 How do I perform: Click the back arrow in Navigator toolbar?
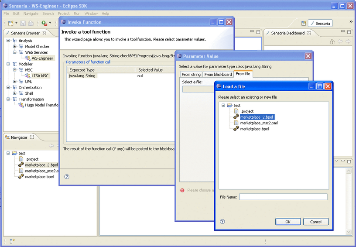(x=51, y=146)
